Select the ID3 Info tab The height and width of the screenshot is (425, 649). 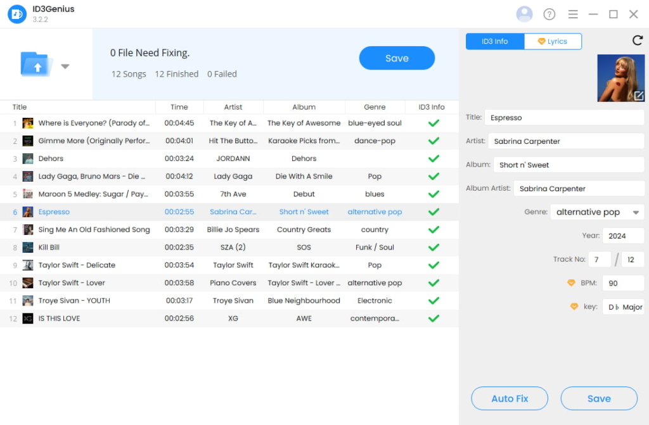point(494,41)
